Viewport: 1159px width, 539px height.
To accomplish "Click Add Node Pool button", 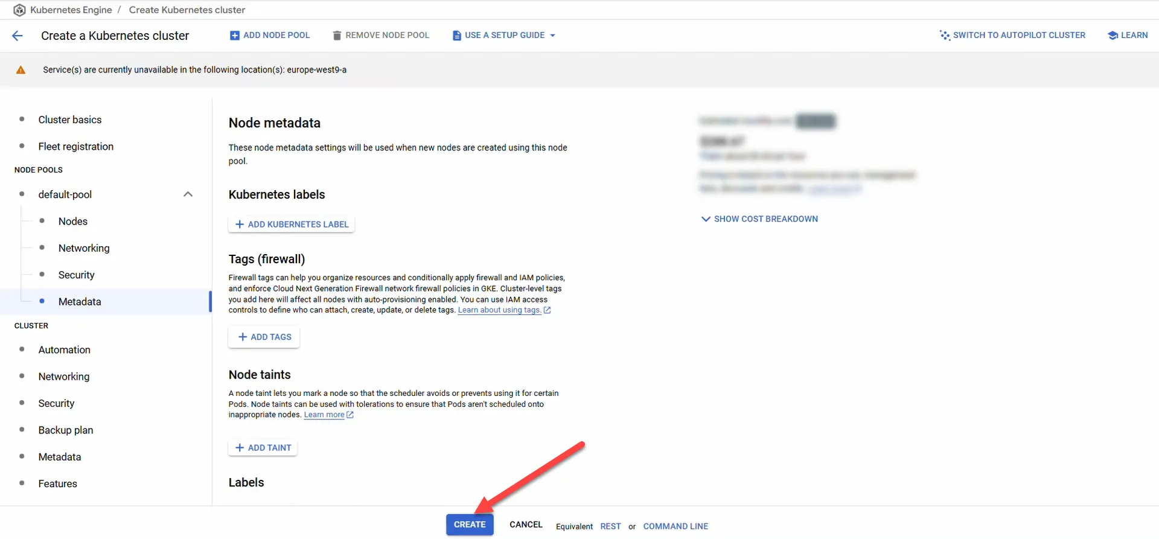I will [270, 36].
